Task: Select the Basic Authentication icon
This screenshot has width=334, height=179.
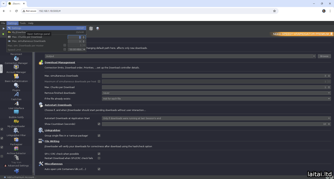Action: pyautogui.click(x=16, y=77)
